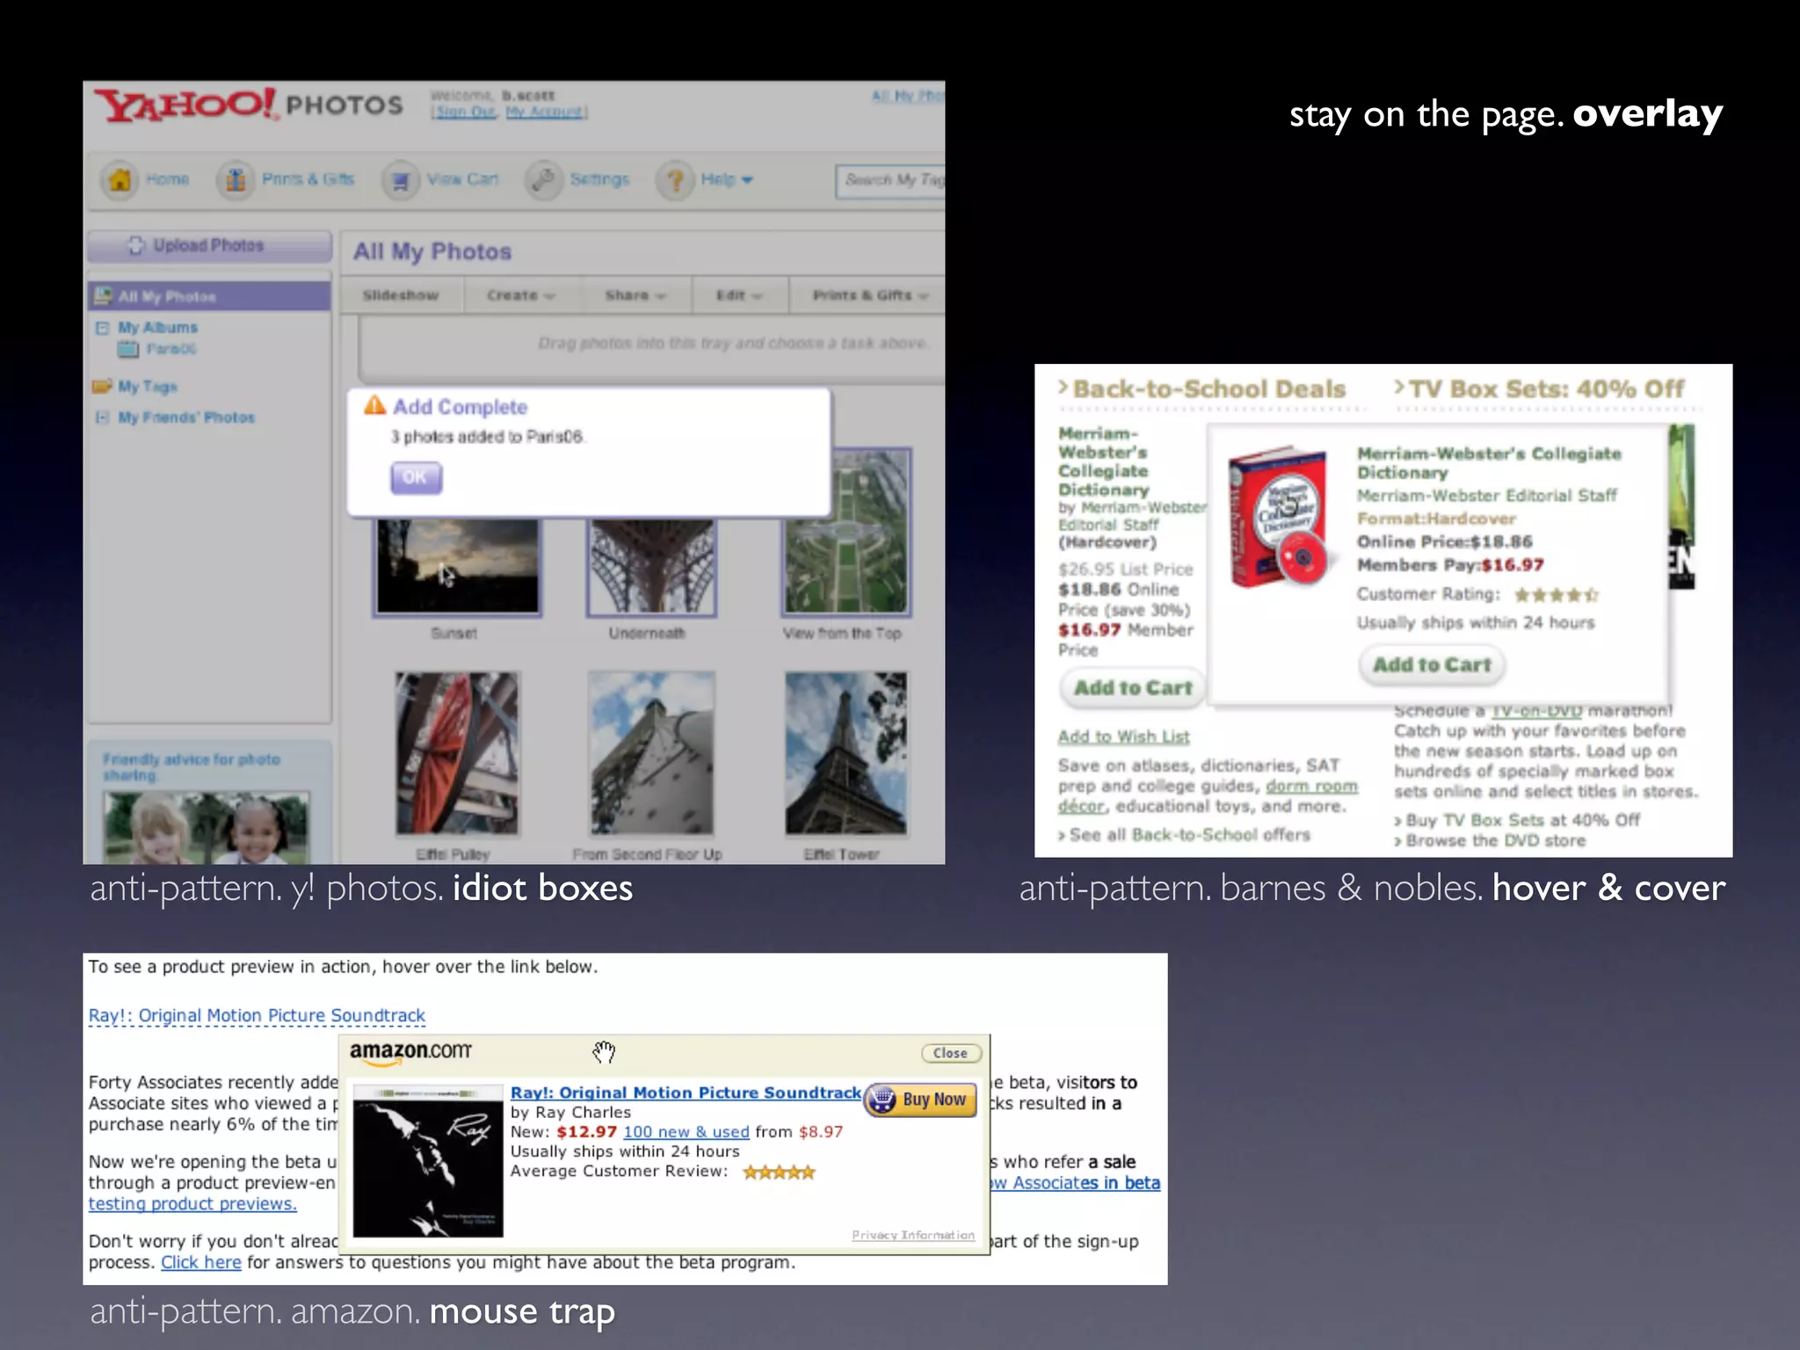Click the Customer Rating stars in popup
The width and height of the screenshot is (1800, 1350).
click(x=1556, y=595)
